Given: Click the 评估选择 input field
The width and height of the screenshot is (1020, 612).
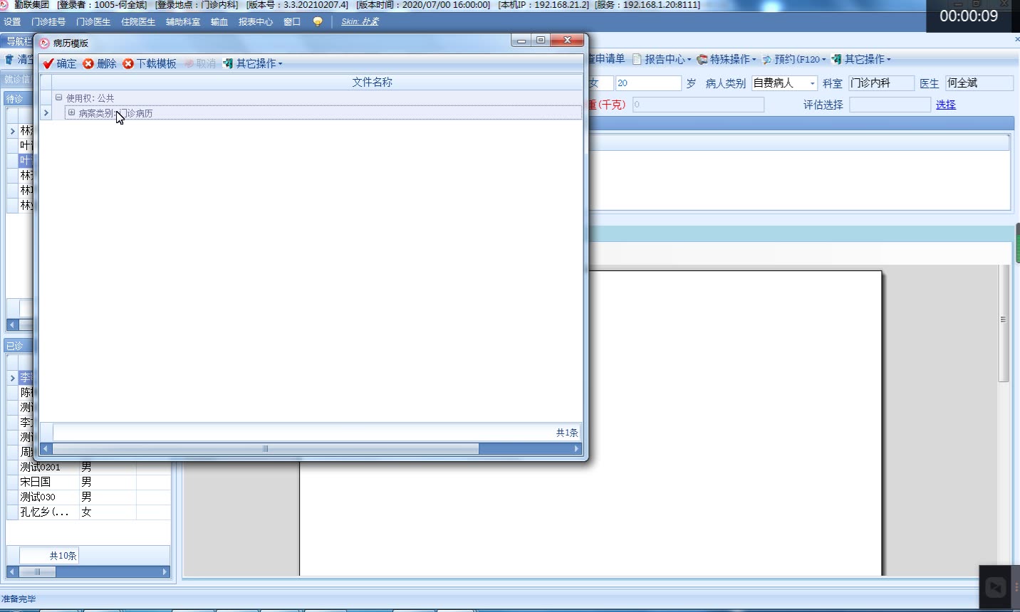Looking at the screenshot, I should pyautogui.click(x=890, y=105).
